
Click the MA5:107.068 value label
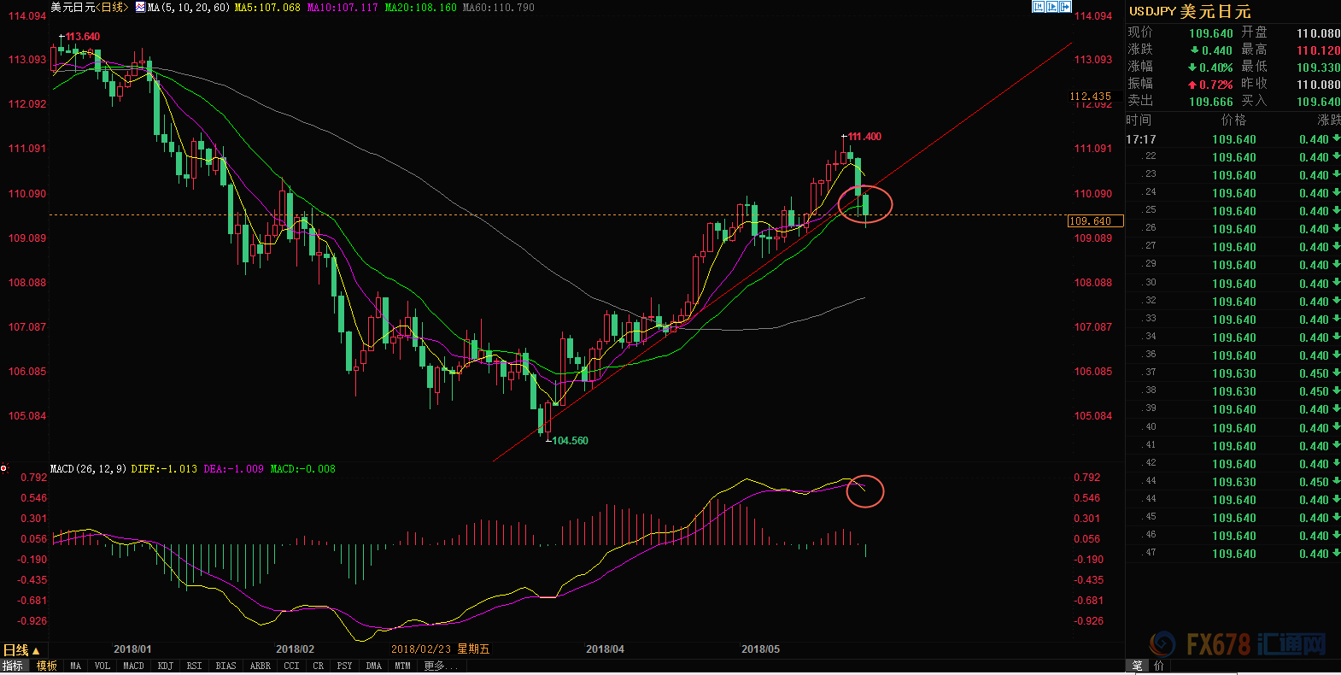(267, 8)
